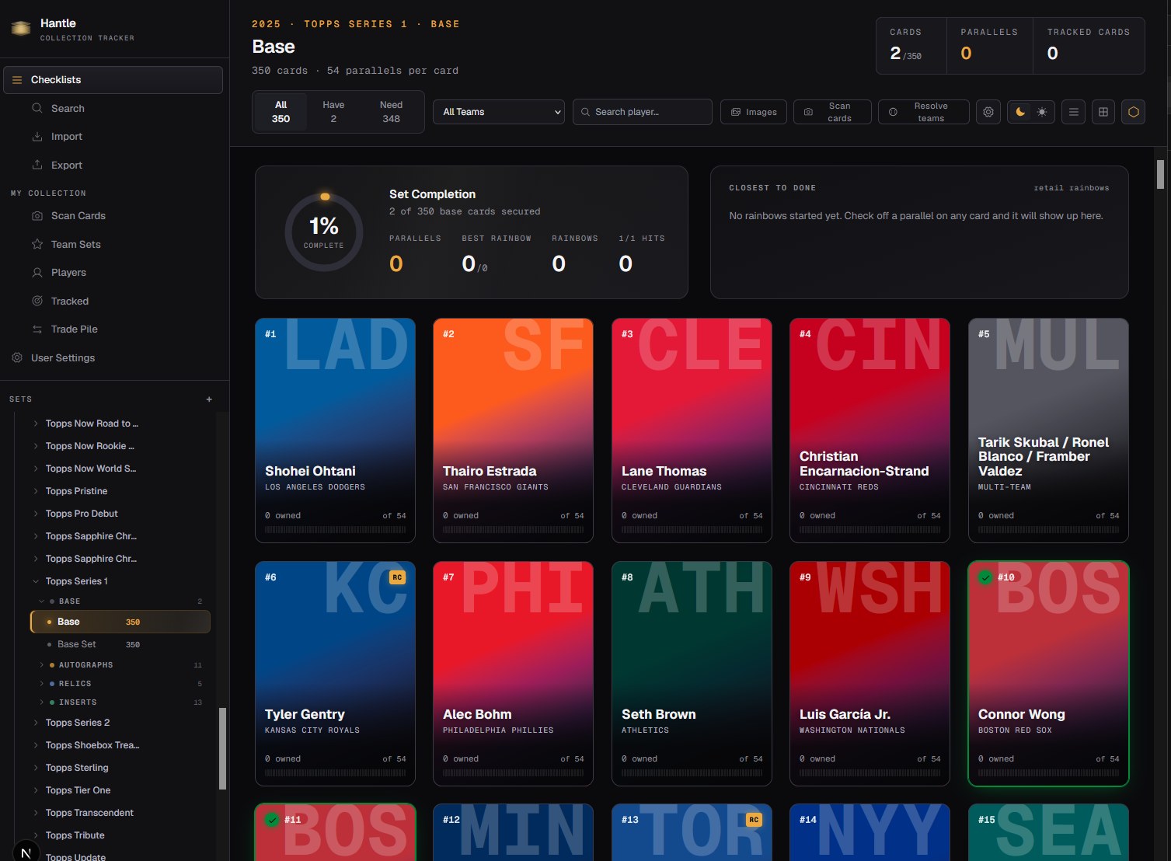Expand the Topps Sterling node

click(x=36, y=768)
